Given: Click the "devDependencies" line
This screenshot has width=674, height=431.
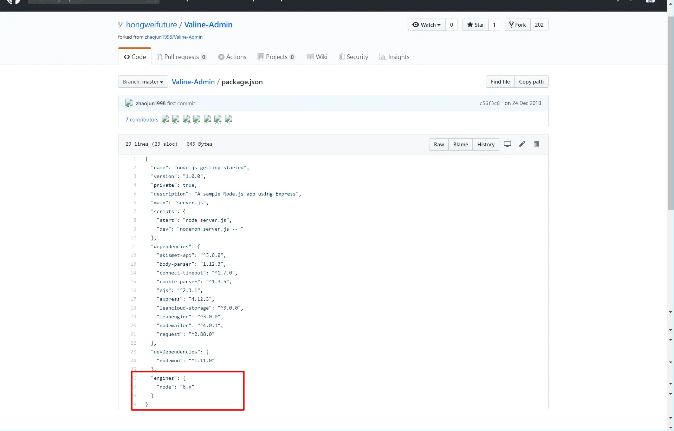Looking at the screenshot, I should (x=180, y=352).
